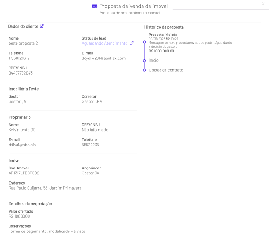Click client phone number 11930129312
This screenshot has height=237, width=269.
pyautogui.click(x=19, y=58)
